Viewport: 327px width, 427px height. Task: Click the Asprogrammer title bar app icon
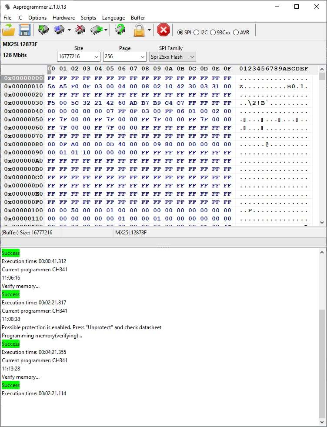point(7,7)
